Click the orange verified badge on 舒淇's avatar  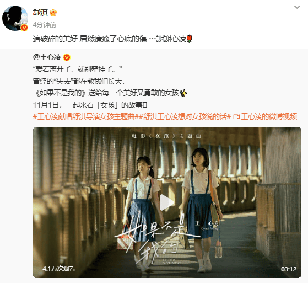[24, 28]
